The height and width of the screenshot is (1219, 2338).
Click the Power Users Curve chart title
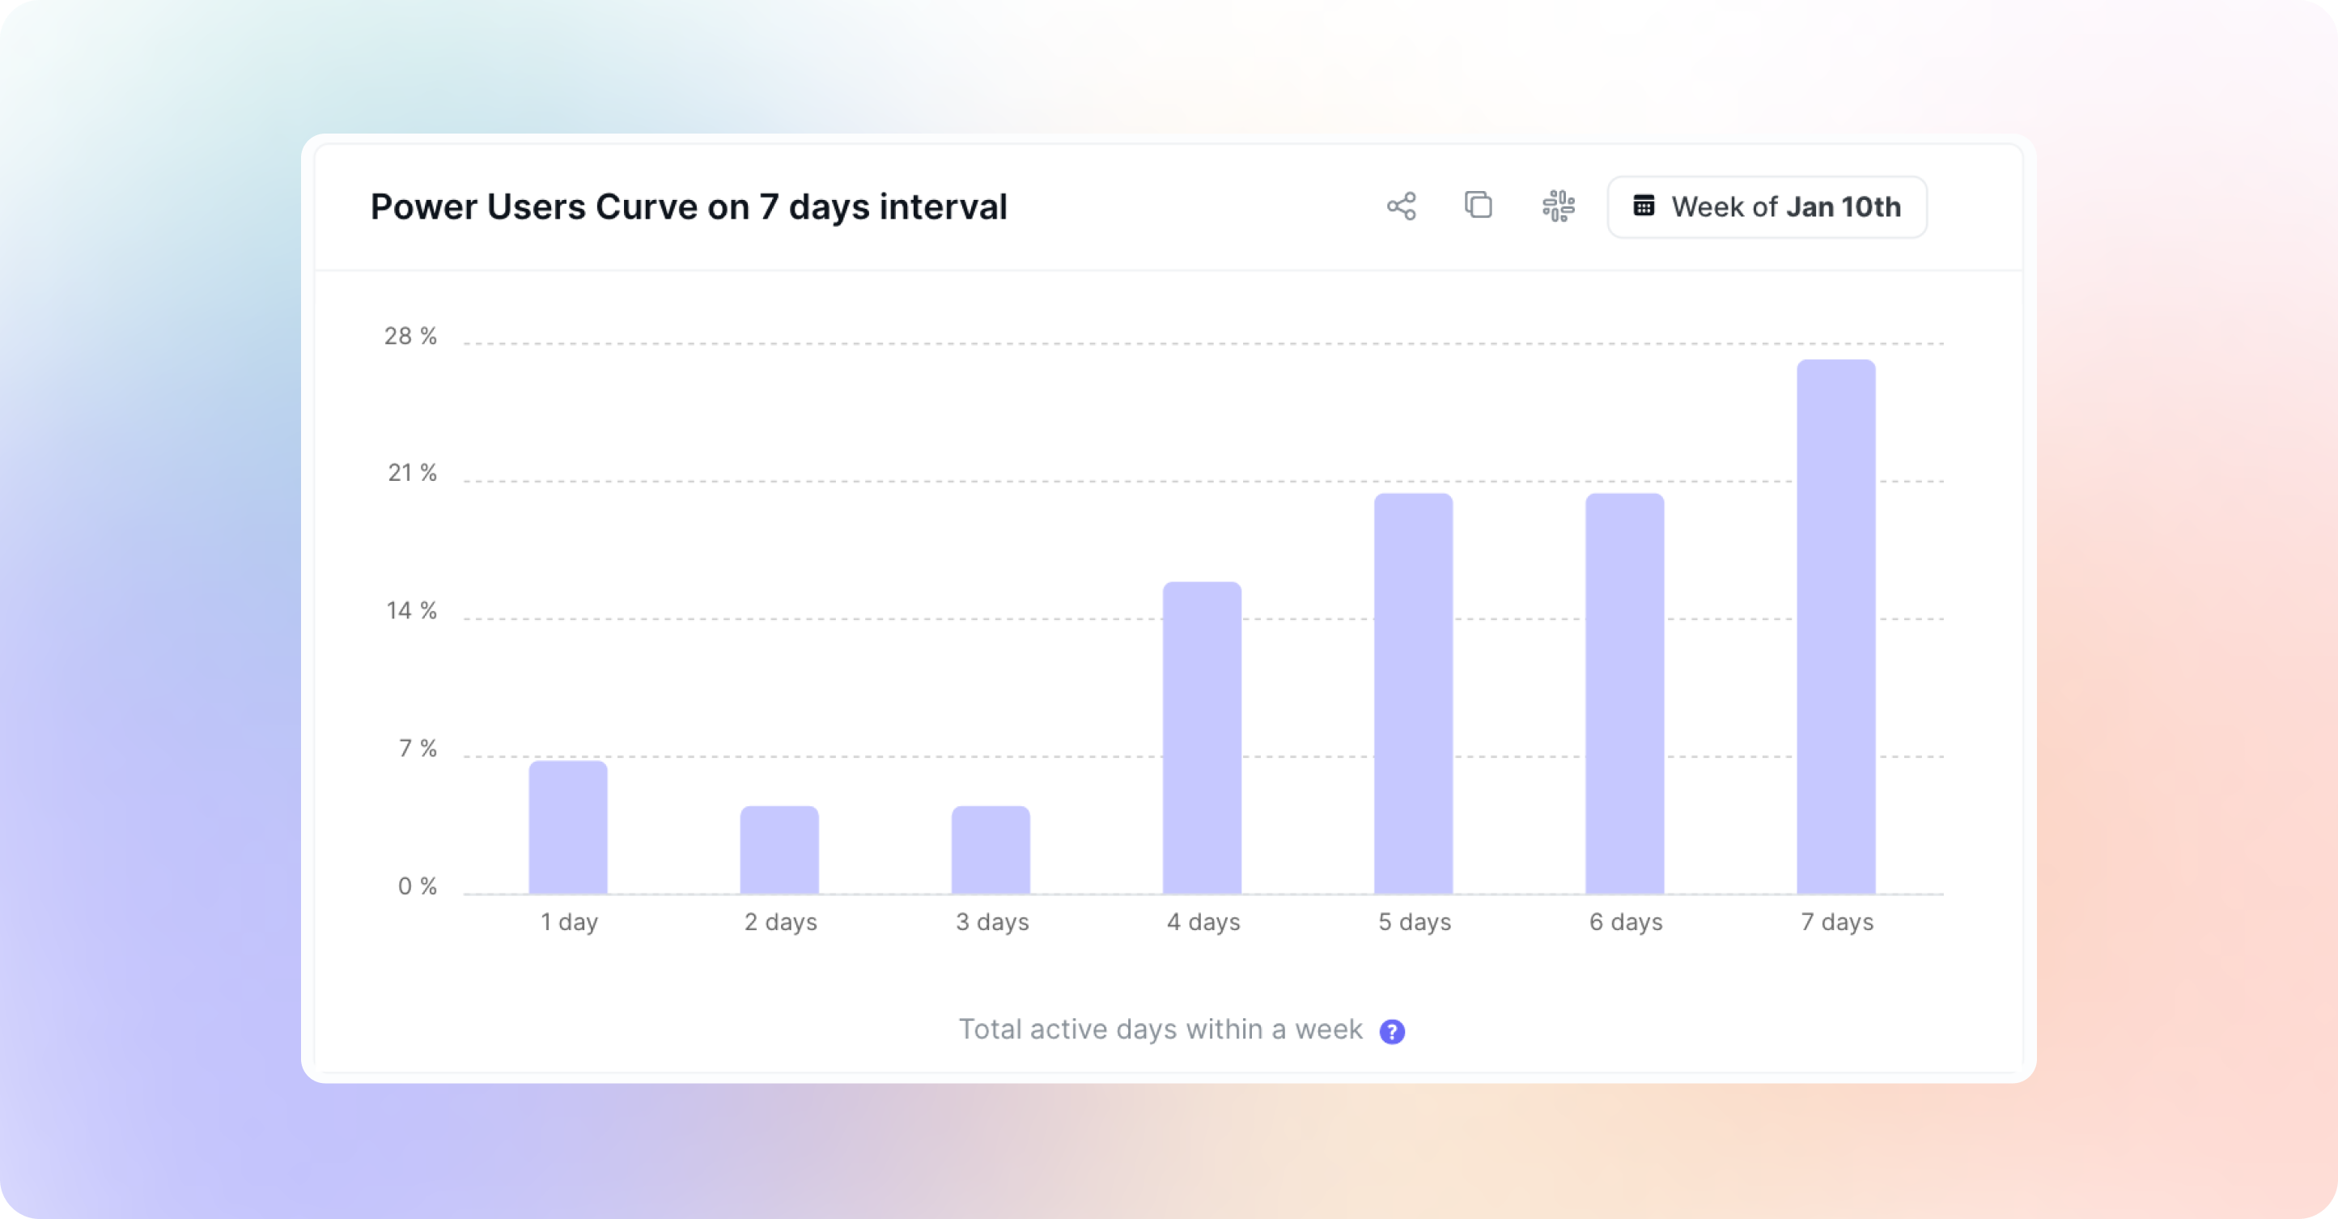point(688,207)
